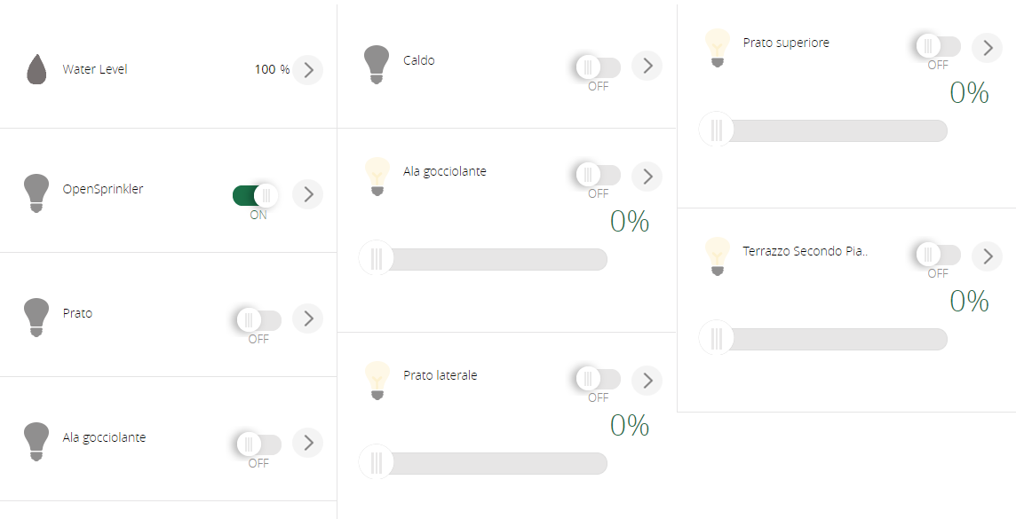Click the Prato superiore bulb icon
1016x519 pixels.
(x=717, y=48)
